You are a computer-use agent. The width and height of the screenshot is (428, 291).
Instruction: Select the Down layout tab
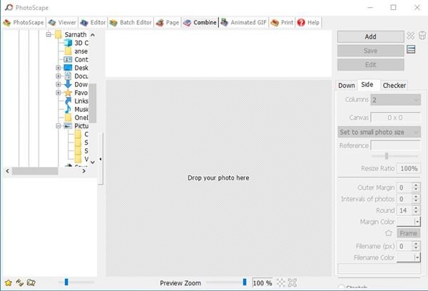(346, 86)
